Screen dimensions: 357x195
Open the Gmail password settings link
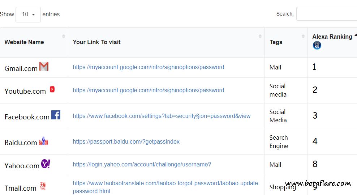tap(148, 67)
